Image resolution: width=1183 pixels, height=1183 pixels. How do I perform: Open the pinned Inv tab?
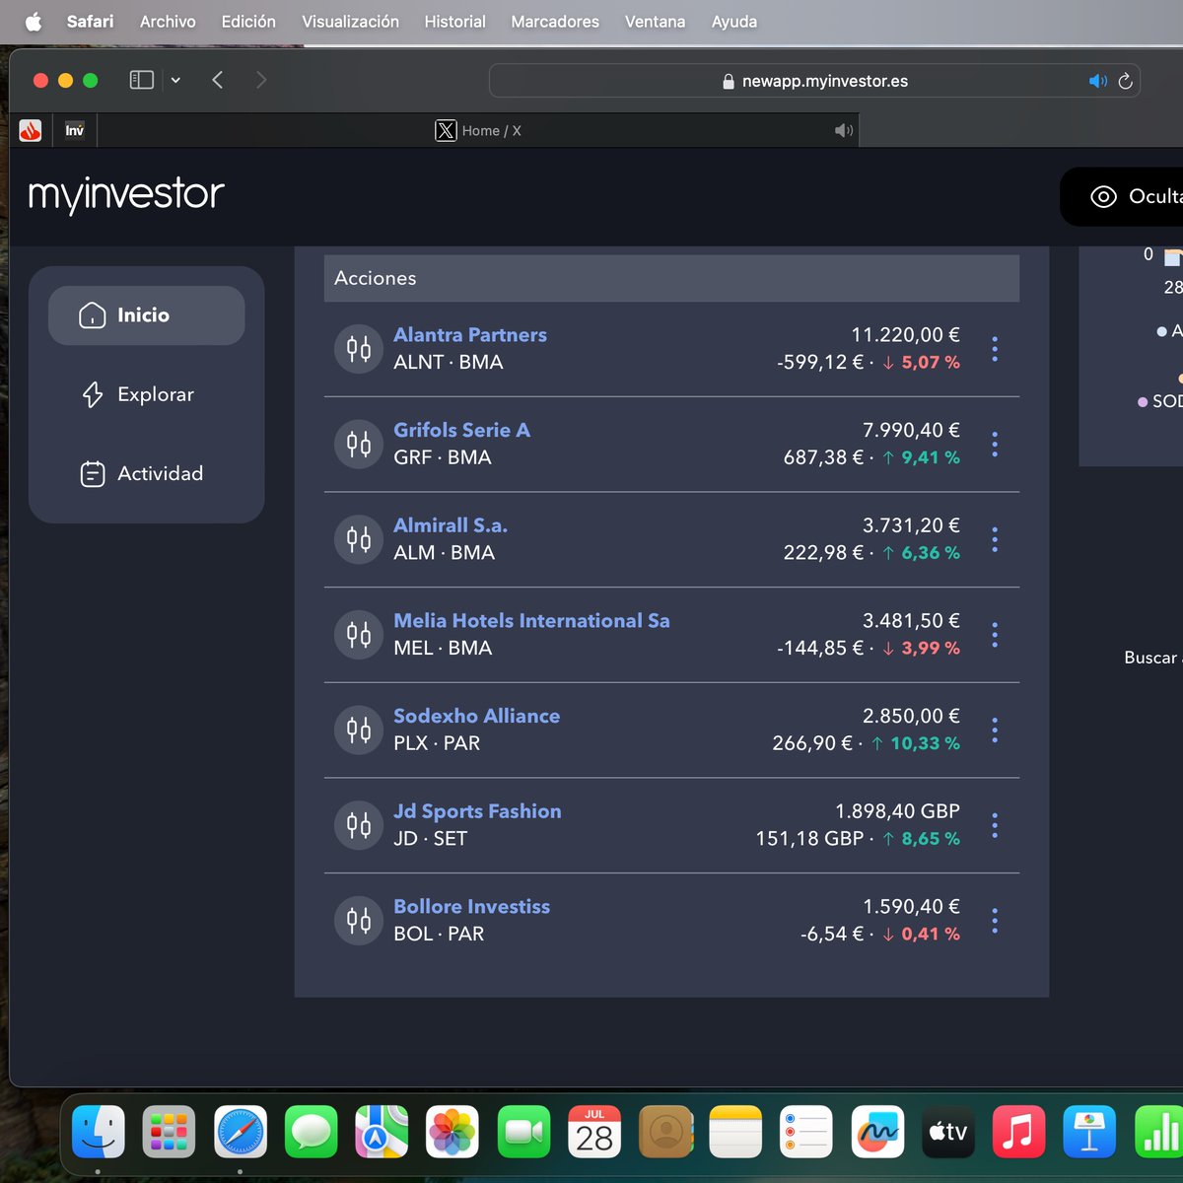(x=75, y=130)
